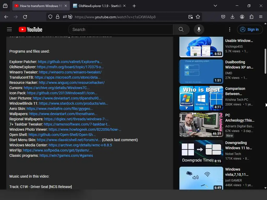The width and height of the screenshot is (267, 200).
Task: Open the Explorer Patcher GitHub link
Action: [70, 62]
